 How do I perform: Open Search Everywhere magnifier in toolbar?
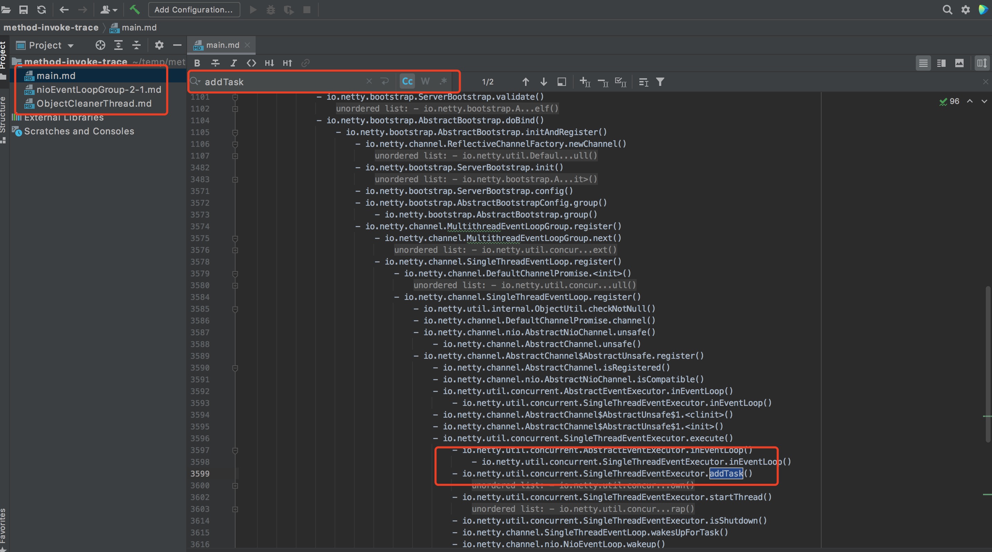coord(947,10)
